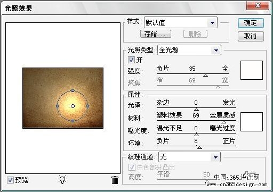This screenshot has height=192, width=273.
Task: Click the light bulb new-light icon
Action: coord(62,180)
